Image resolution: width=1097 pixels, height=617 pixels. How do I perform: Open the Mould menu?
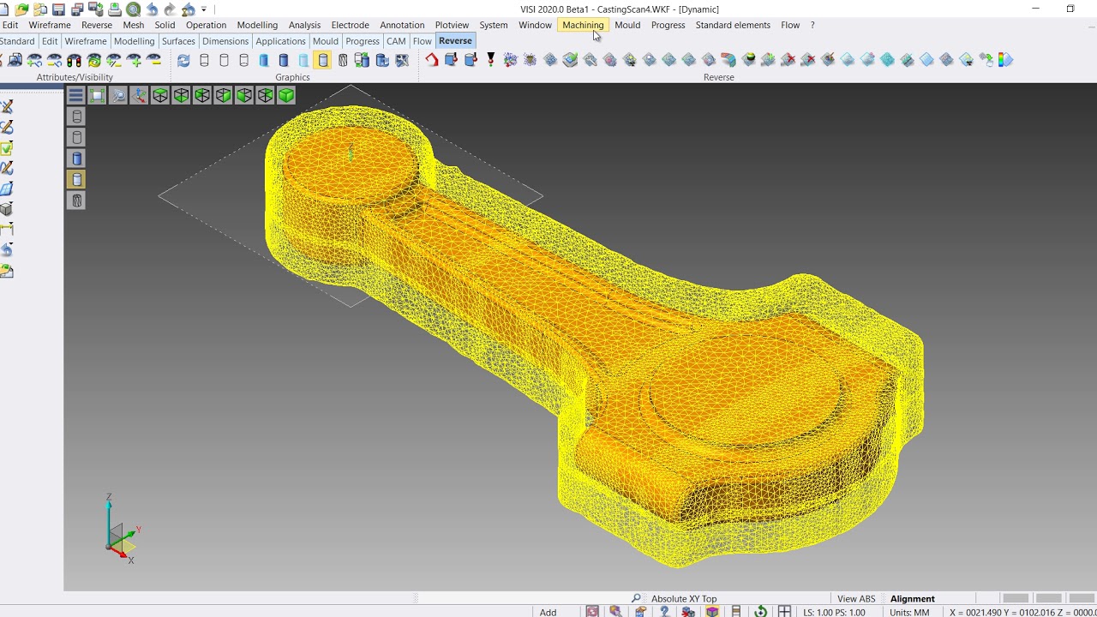pos(627,25)
